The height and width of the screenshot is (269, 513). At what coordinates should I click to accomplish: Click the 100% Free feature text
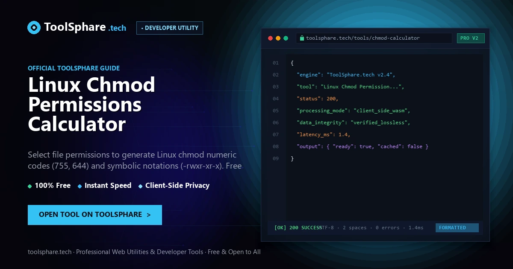pos(53,185)
